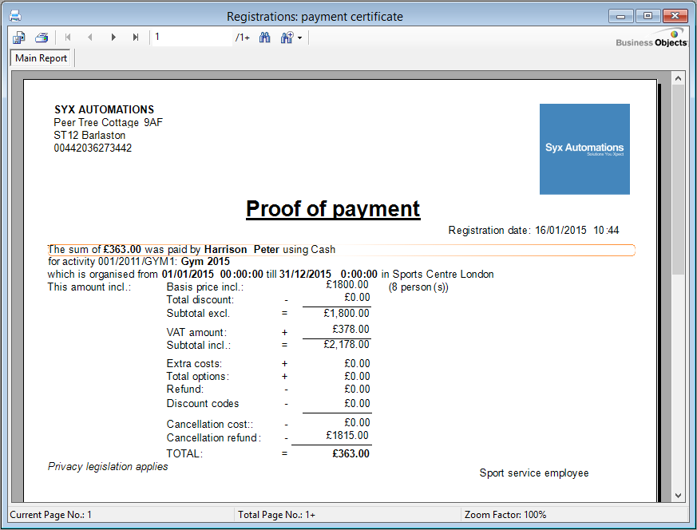Go to the first page
Screen dimensions: 697x530
[x=68, y=38]
